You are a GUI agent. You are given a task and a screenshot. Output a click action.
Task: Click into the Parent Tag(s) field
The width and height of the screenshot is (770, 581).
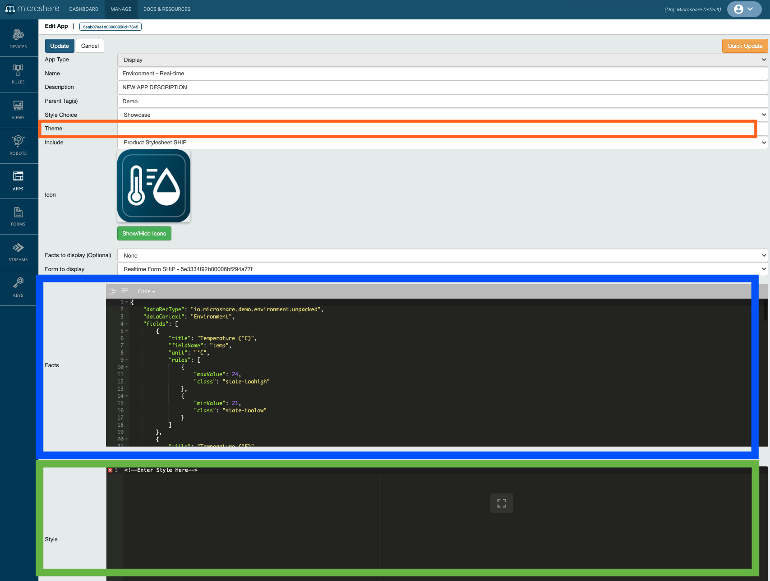pos(443,101)
